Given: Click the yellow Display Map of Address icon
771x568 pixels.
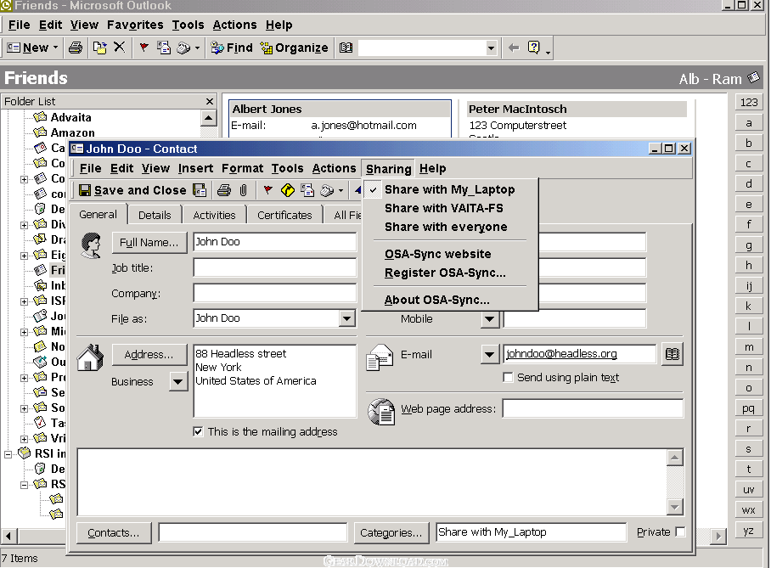Looking at the screenshot, I should (288, 190).
